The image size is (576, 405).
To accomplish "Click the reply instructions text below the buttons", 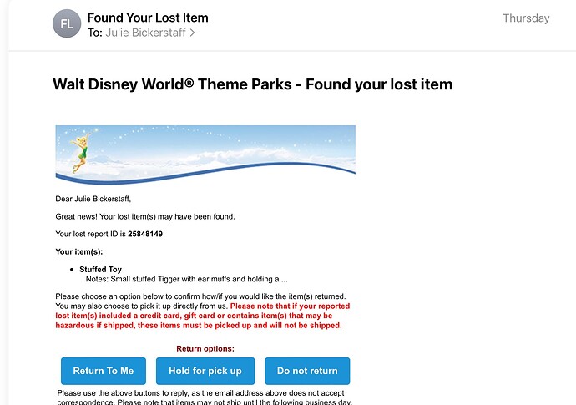I will tap(205, 397).
